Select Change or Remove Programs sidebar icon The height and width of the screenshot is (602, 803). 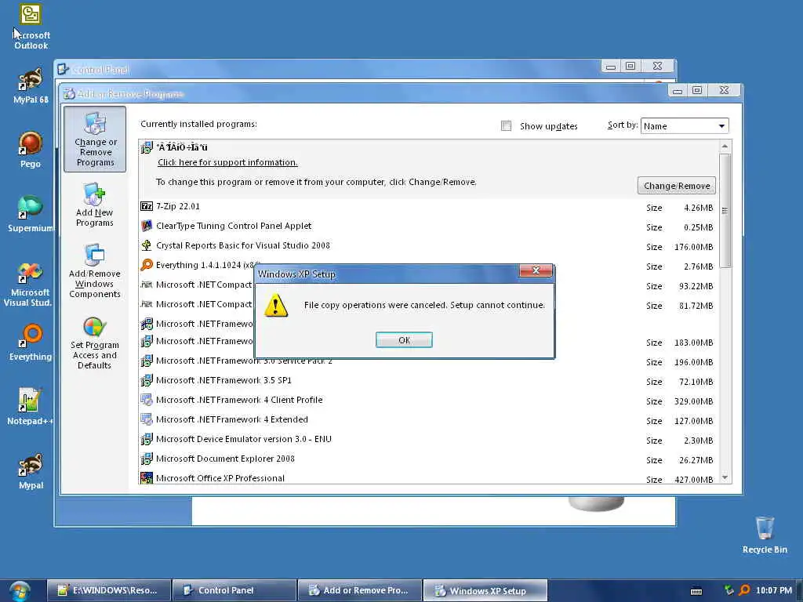point(95,139)
